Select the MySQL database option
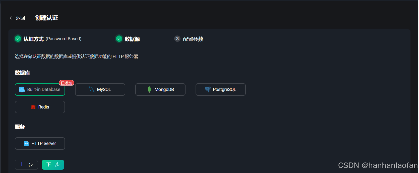The image size is (419, 173). 100,89
